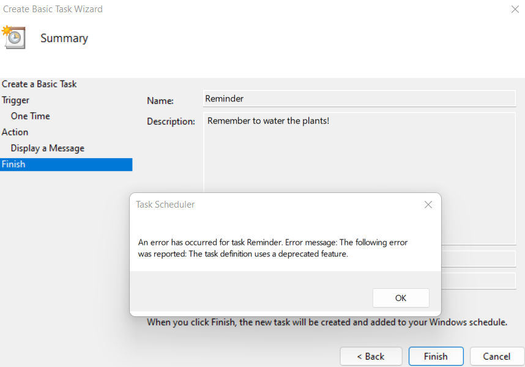
Task: Click the Finish button at the bottom
Action: pos(436,356)
